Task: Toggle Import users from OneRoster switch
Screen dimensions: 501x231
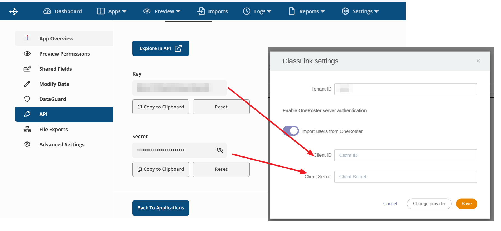Action: coord(291,131)
